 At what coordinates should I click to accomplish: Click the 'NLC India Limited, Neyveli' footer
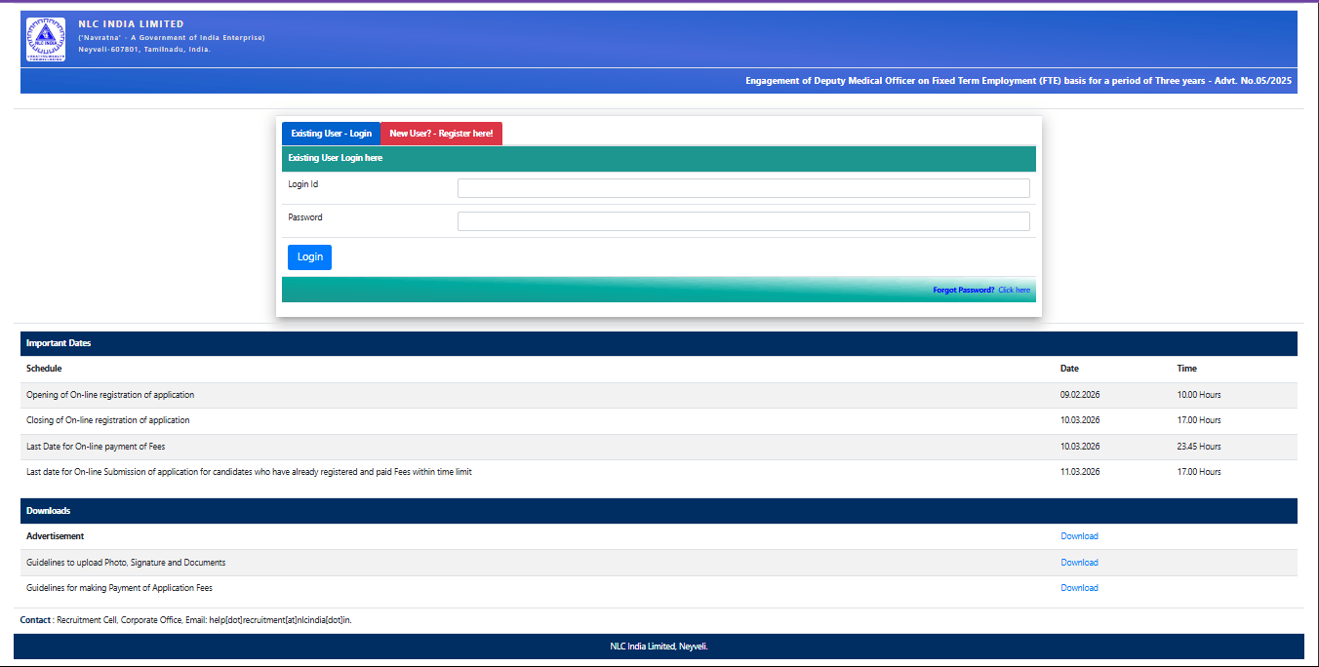659,646
